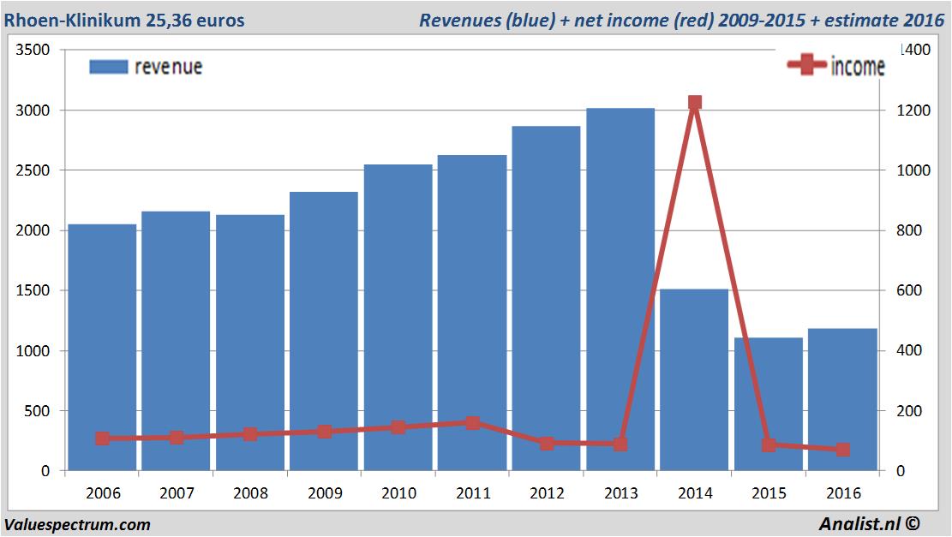Click the 2014 x-axis year label
This screenshot has height=537, width=952.
click(695, 492)
